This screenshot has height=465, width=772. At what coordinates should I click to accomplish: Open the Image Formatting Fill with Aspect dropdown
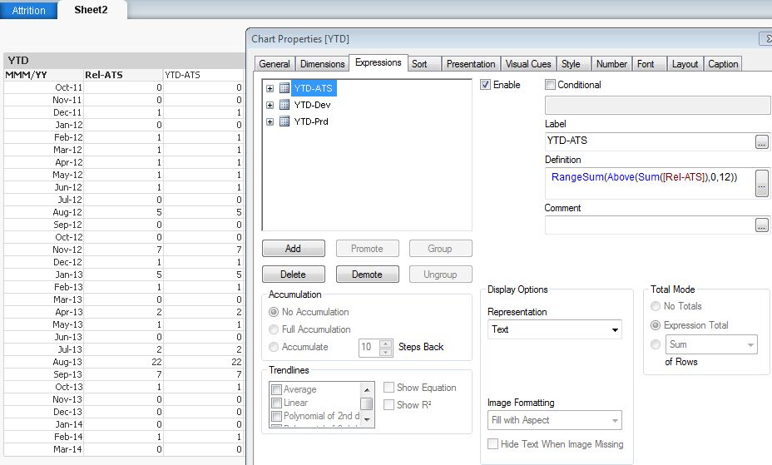[555, 420]
